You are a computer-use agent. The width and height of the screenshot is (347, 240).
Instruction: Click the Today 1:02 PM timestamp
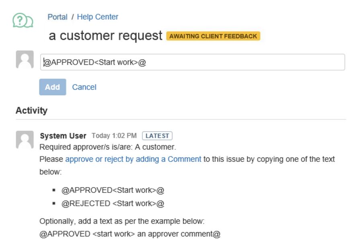[114, 136]
